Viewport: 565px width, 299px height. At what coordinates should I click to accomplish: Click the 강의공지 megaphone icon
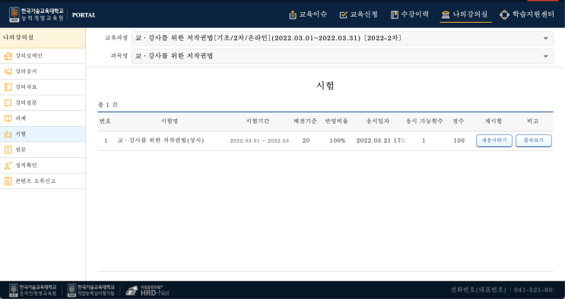tap(8, 71)
